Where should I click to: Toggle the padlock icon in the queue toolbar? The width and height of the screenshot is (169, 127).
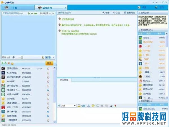pos(12,63)
